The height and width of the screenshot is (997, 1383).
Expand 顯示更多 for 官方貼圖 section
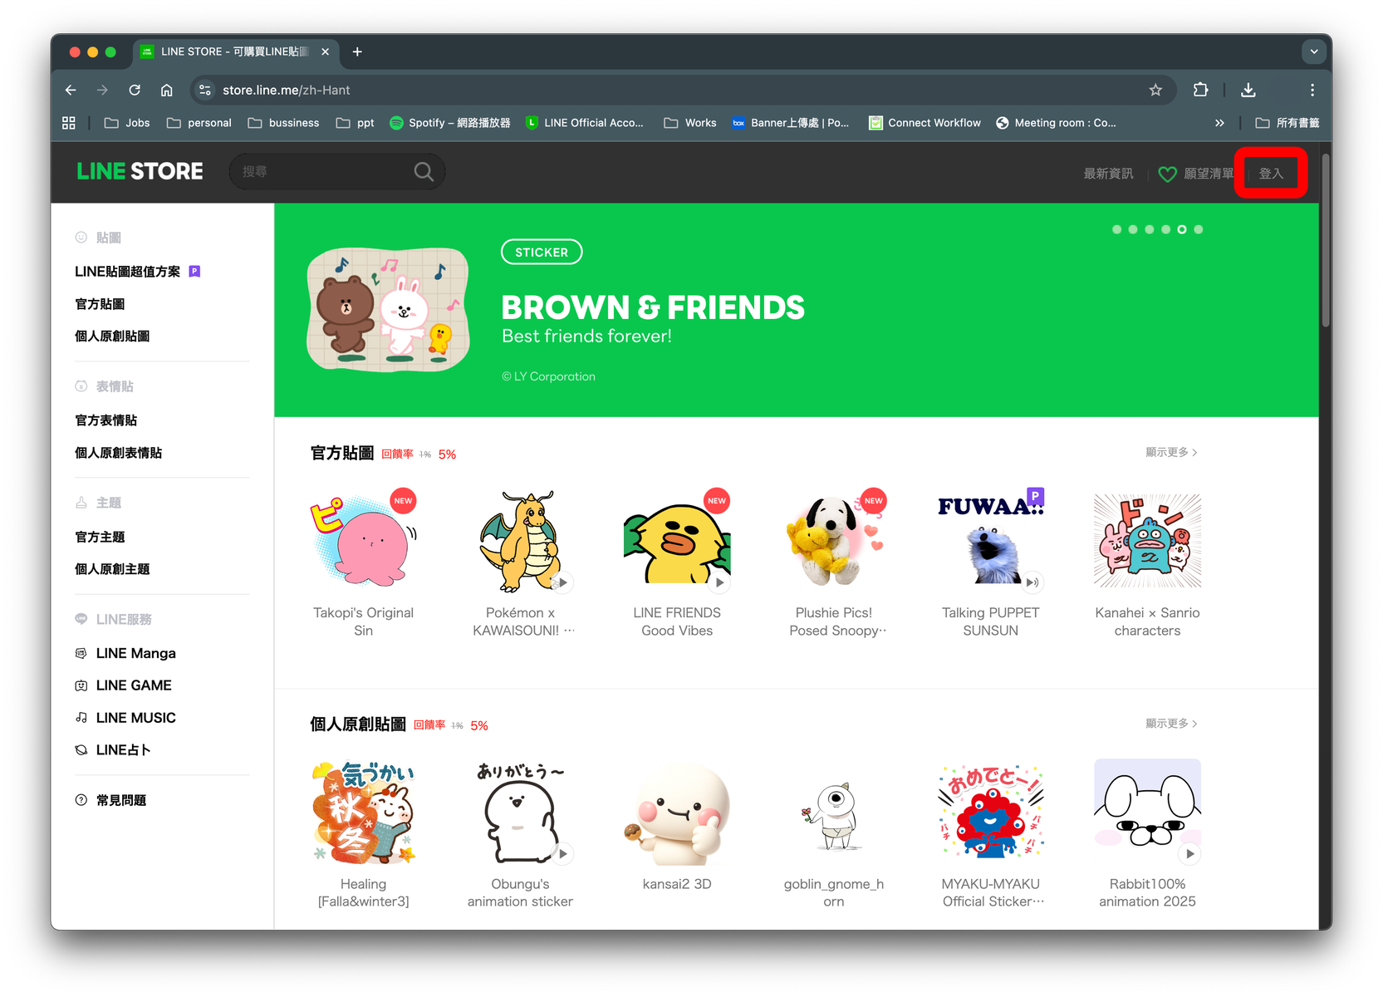coord(1171,452)
